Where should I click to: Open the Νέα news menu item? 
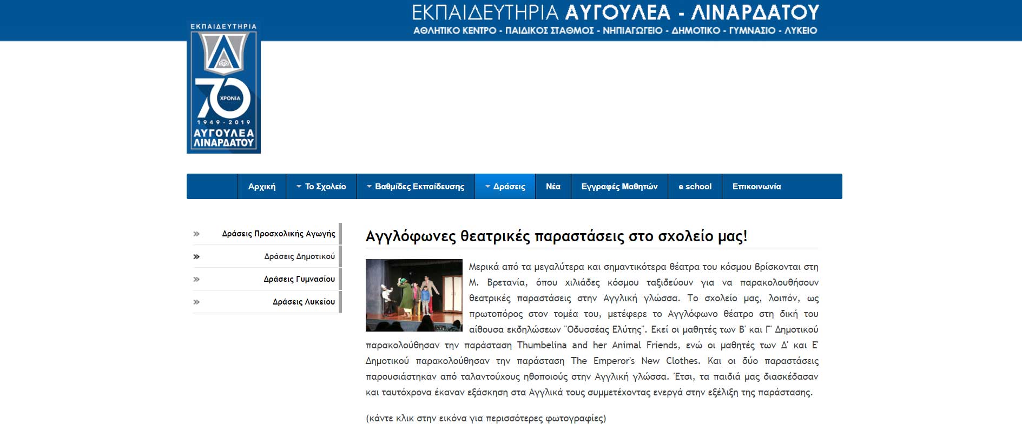coord(553,187)
